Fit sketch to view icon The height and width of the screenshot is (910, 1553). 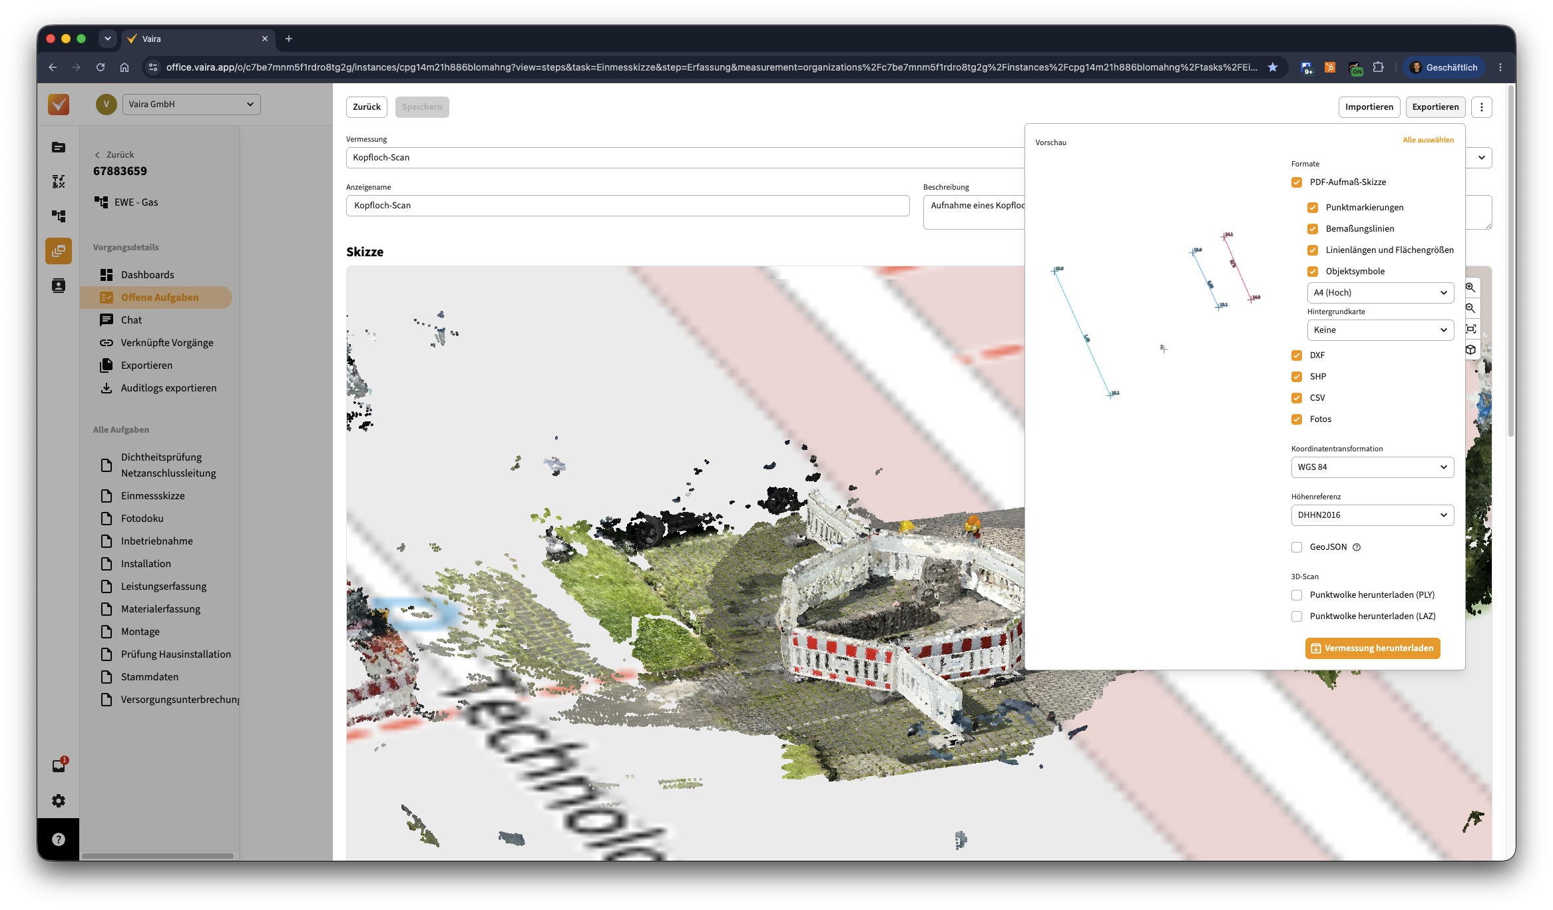[x=1470, y=329]
